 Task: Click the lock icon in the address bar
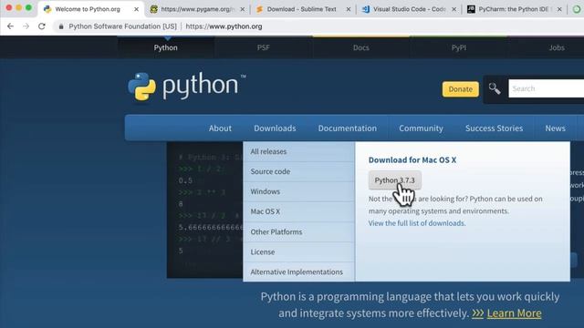(x=61, y=26)
